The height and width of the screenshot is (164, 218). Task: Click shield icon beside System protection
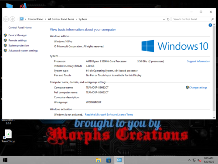pos(5,45)
